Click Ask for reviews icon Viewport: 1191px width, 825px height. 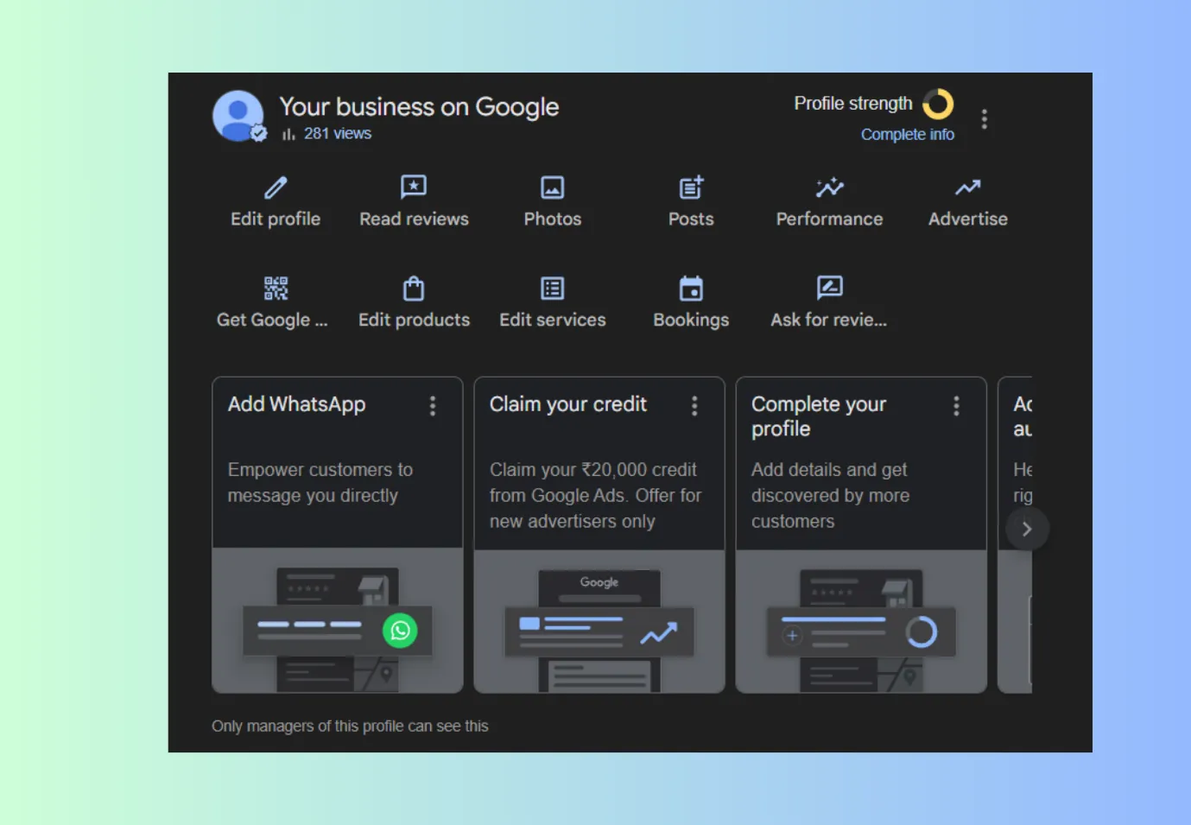[829, 288]
